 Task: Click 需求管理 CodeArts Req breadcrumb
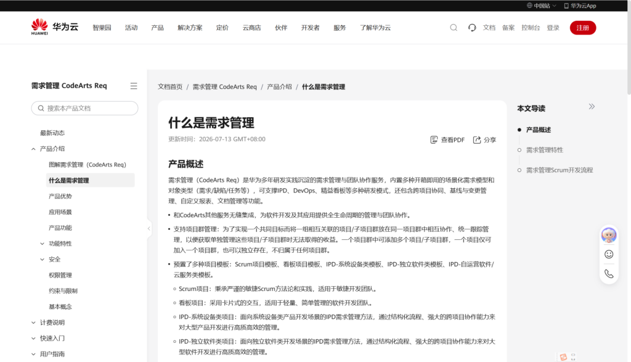point(224,86)
